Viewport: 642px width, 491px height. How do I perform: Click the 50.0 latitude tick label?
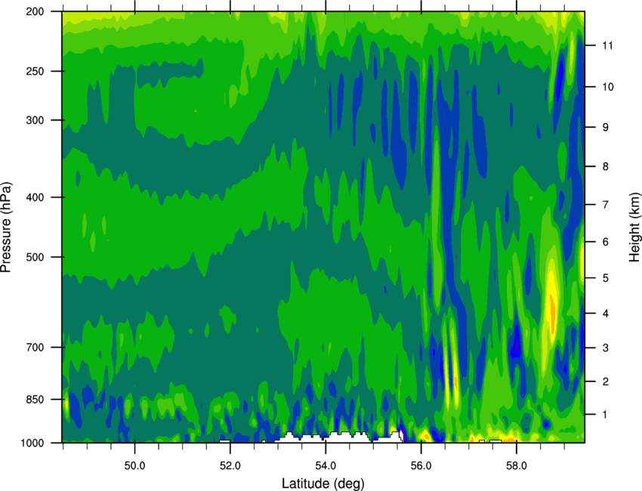(x=134, y=466)
